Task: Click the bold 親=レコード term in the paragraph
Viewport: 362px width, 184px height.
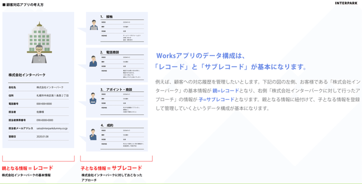Action: tap(225, 91)
